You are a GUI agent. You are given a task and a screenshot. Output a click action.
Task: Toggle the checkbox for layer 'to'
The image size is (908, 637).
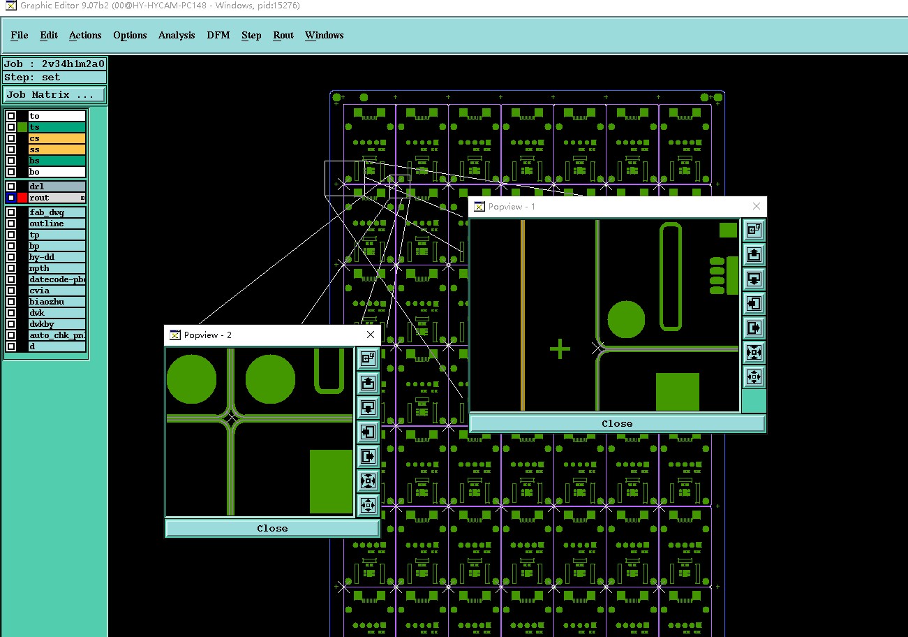[11, 116]
